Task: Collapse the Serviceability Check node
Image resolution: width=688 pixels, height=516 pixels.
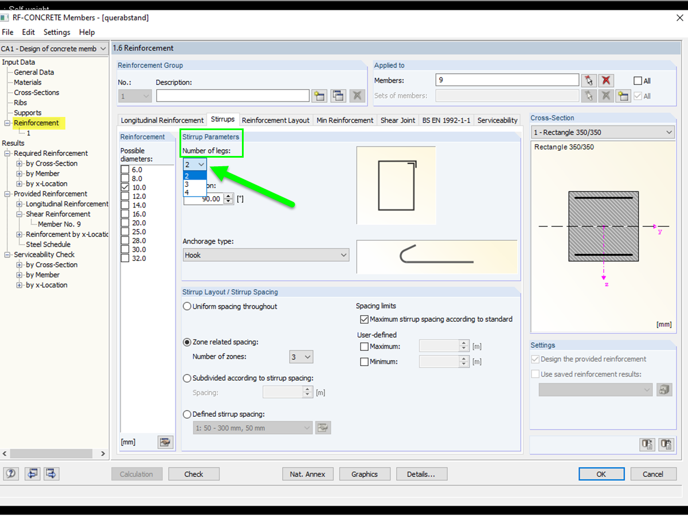Action: coord(7,255)
